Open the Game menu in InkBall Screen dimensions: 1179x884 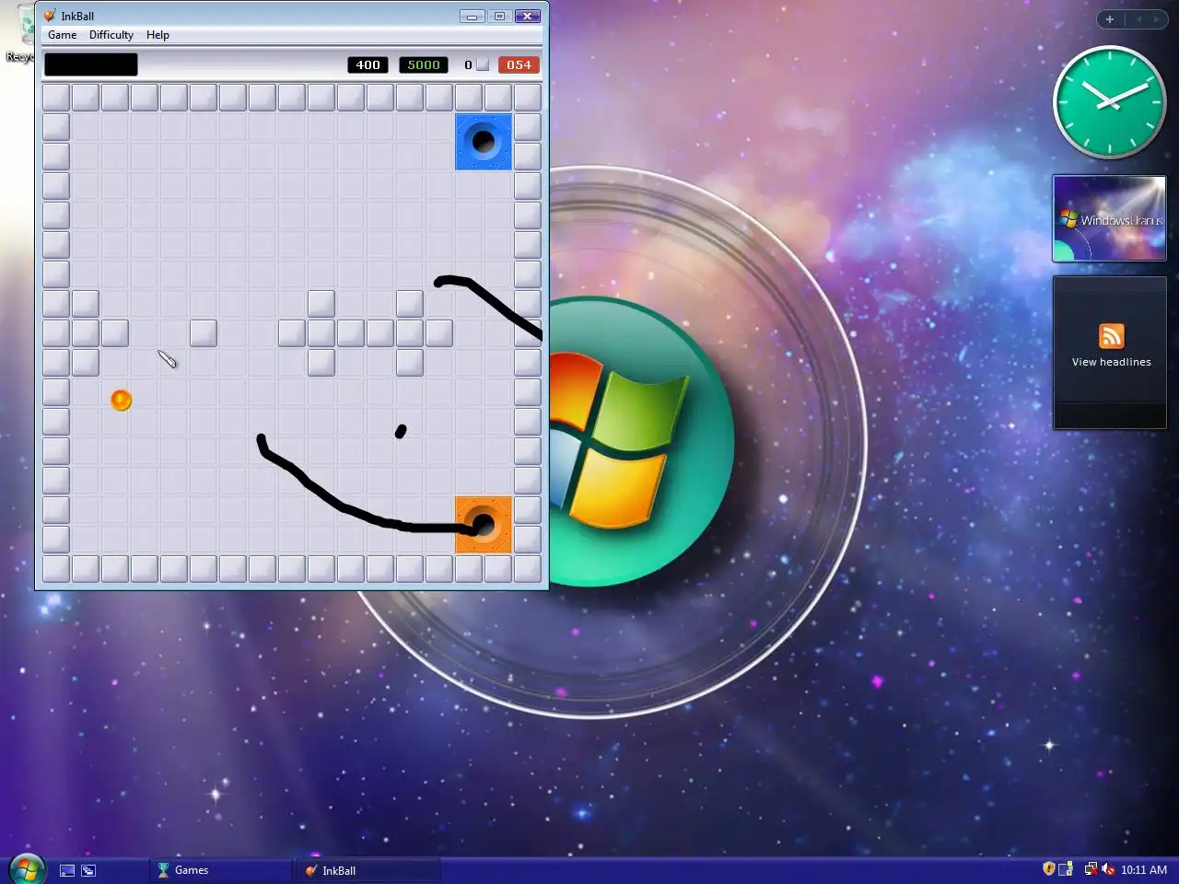(x=63, y=35)
